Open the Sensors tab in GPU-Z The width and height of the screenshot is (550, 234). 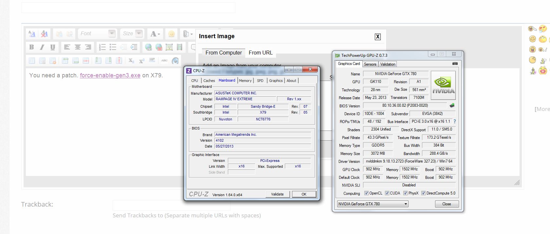pyautogui.click(x=370, y=64)
